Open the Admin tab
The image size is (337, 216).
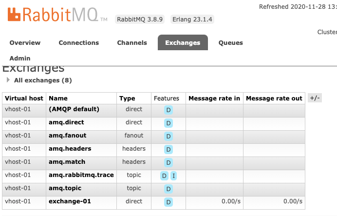click(20, 59)
